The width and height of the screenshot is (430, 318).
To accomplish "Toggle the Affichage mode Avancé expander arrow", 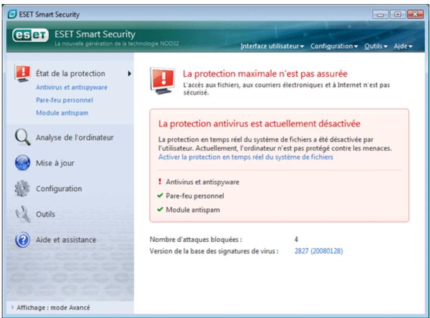I will (12, 307).
